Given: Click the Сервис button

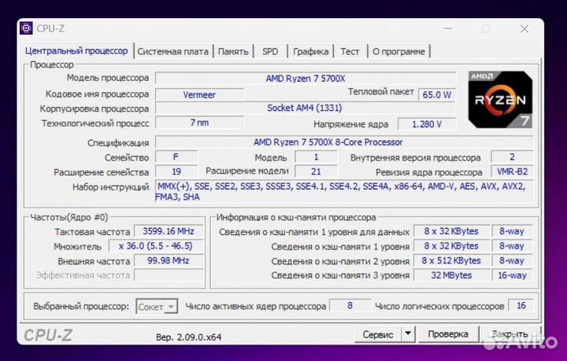Looking at the screenshot, I should coord(378,334).
